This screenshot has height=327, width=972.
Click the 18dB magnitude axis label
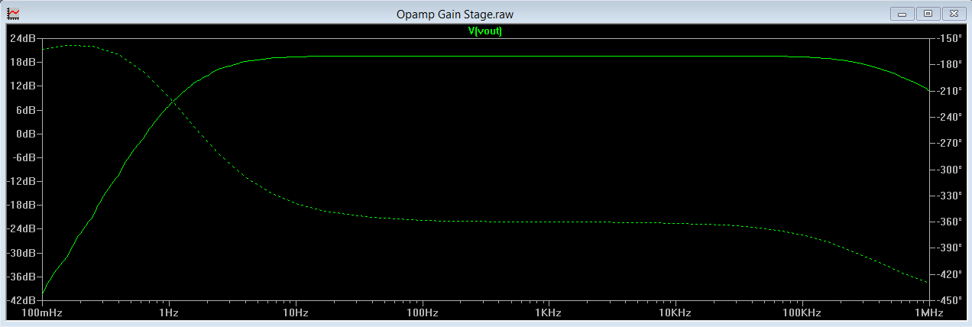23,62
